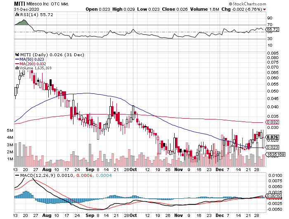Click the 0.0075 MACD axis label
The image size is (289, 219).
click(275, 181)
